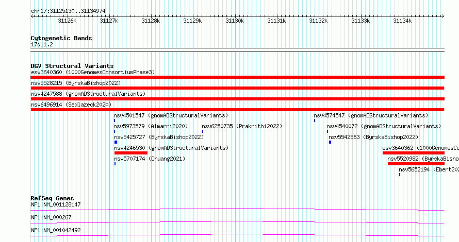This screenshot has width=459, height=242.
Task: Open NF1|NM_001042492 transcript label
Action: (56, 230)
